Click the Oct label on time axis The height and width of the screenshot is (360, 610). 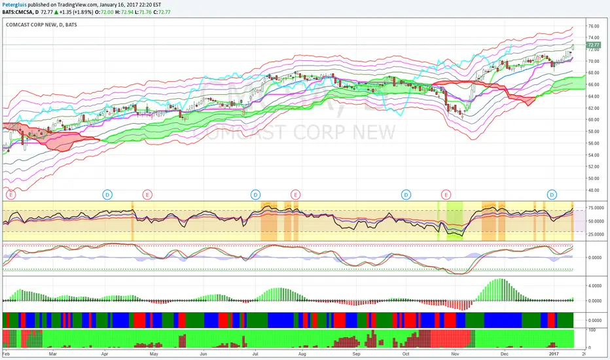click(x=406, y=354)
